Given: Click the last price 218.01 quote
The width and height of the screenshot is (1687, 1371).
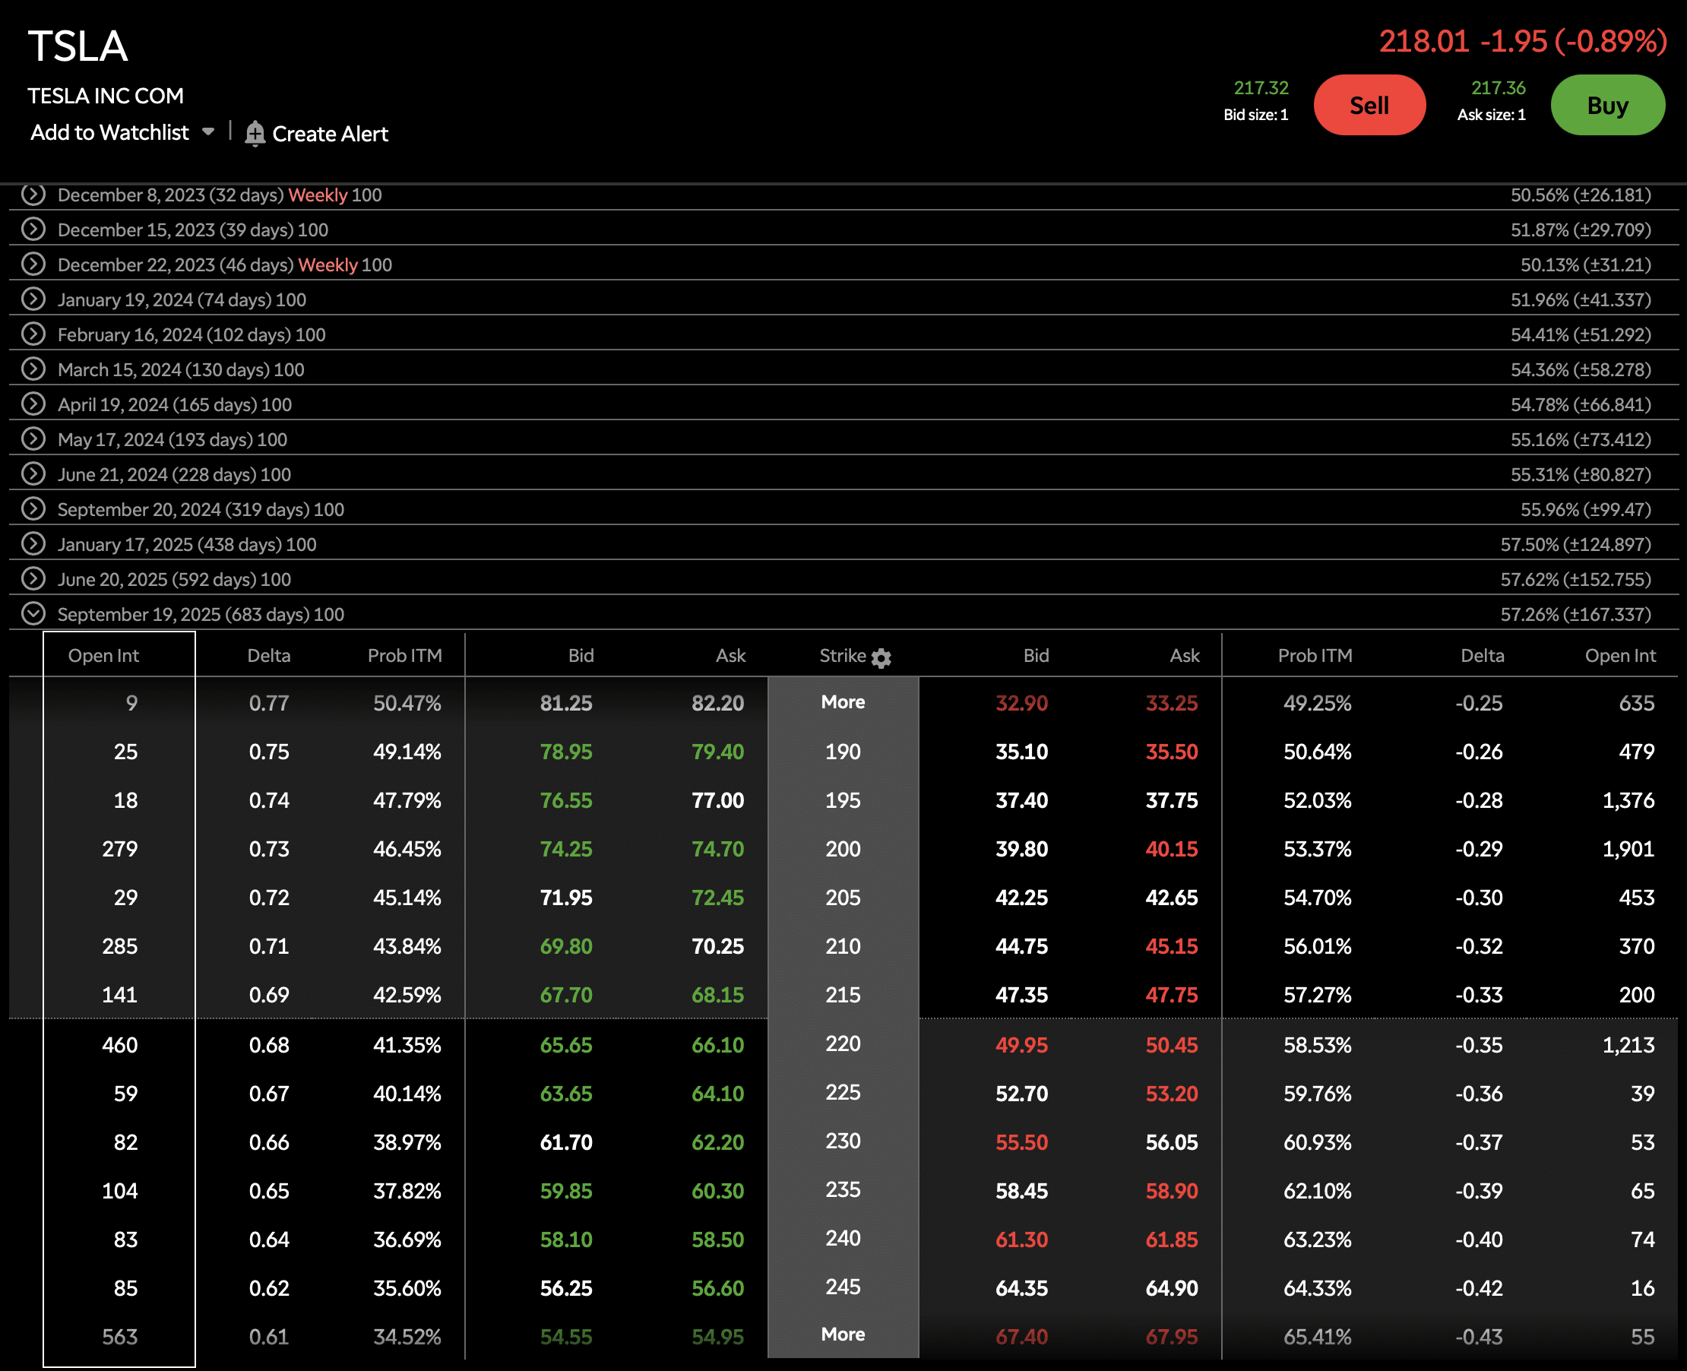Looking at the screenshot, I should point(1423,41).
